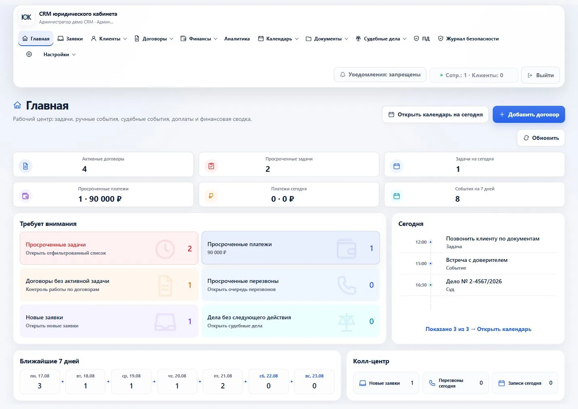Click the Просроченные задачи stat clipboard icon
The width and height of the screenshot is (578, 409).
click(211, 166)
